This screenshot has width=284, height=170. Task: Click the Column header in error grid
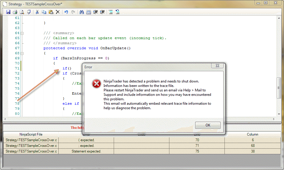pos(253,134)
